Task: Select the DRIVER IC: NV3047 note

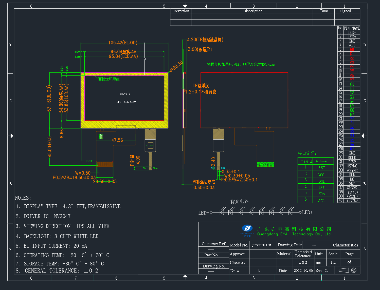Action: point(43,216)
